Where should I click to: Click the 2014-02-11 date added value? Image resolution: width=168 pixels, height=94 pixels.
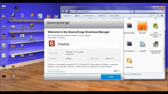pyautogui.click(x=109, y=58)
